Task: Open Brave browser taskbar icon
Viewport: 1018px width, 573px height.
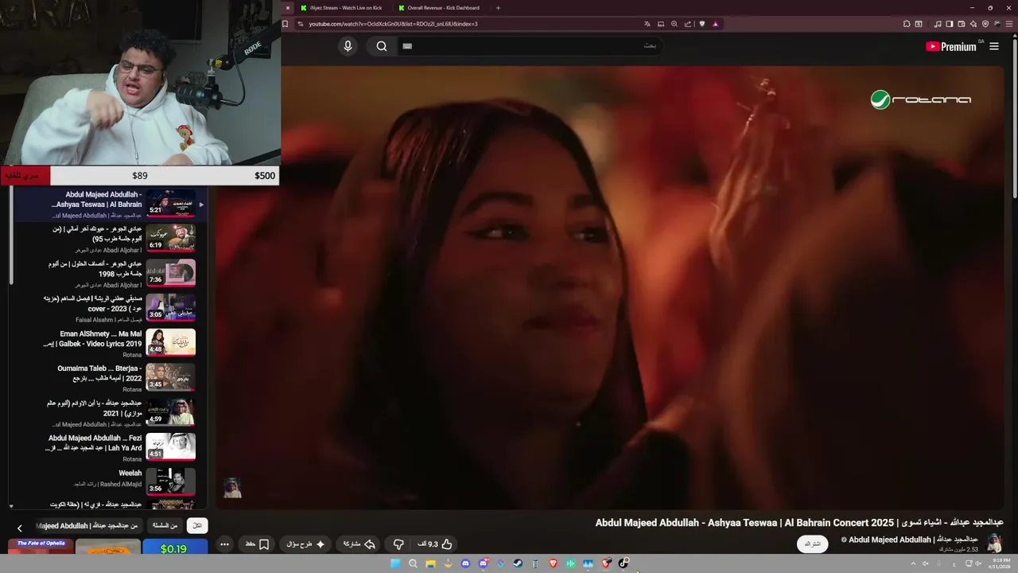Action: [553, 563]
